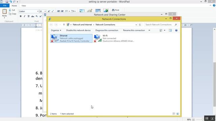
Task: Toggle Subscript formatting in WordPad
Action: (x=37, y=16)
